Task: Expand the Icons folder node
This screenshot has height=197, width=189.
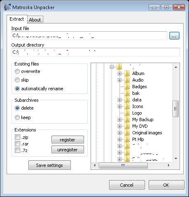Action: (x=119, y=106)
